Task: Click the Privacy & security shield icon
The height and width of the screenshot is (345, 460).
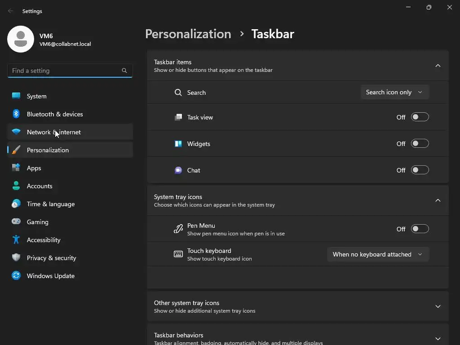Action: point(16,258)
